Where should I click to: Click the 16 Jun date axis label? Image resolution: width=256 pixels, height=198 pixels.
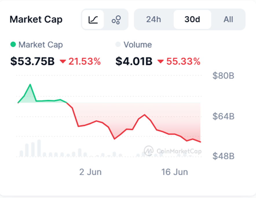click(175, 172)
